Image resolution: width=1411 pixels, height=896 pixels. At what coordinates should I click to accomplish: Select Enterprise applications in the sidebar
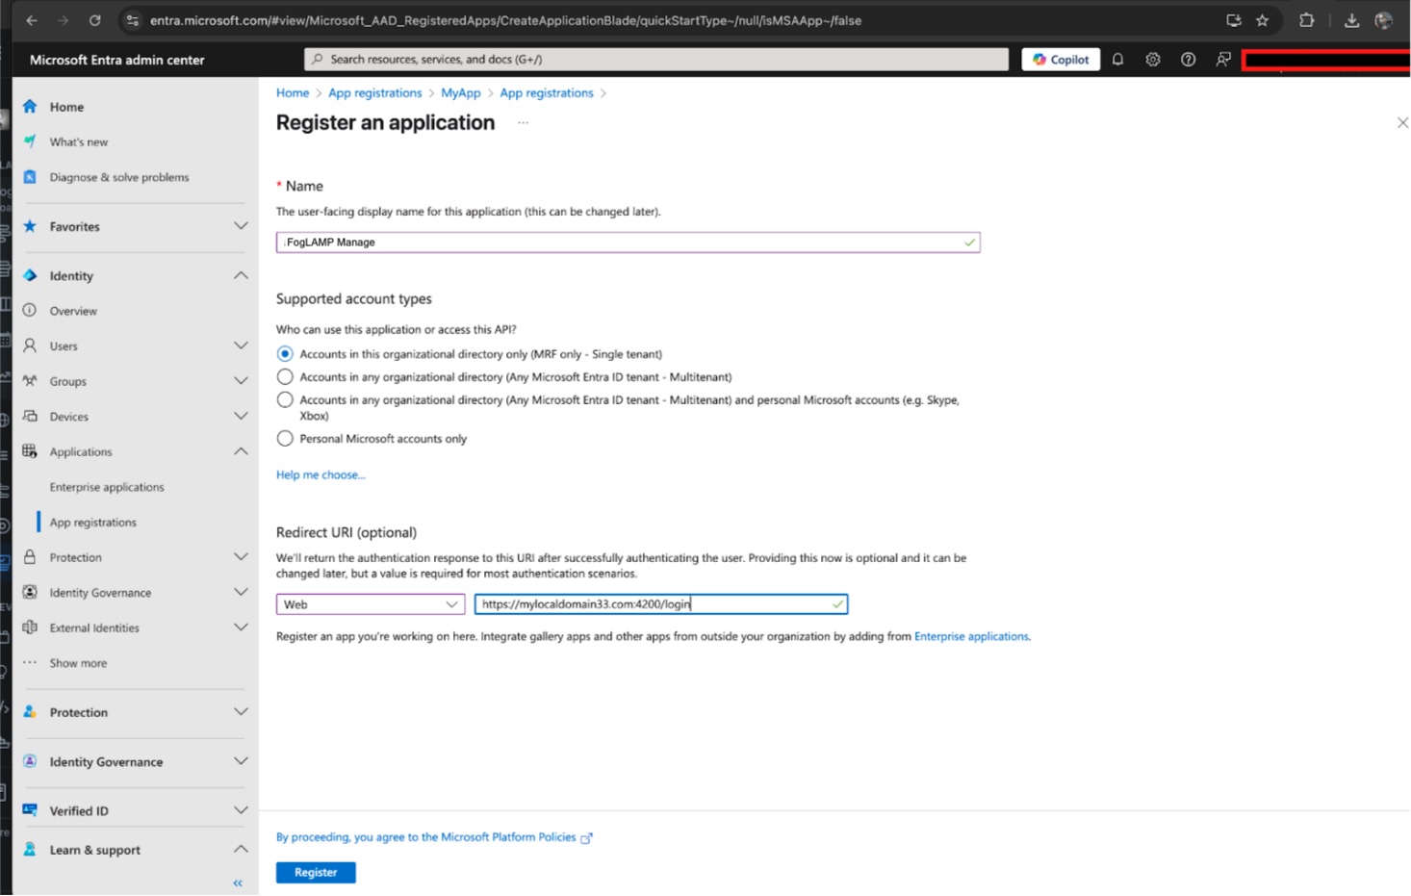(x=106, y=487)
